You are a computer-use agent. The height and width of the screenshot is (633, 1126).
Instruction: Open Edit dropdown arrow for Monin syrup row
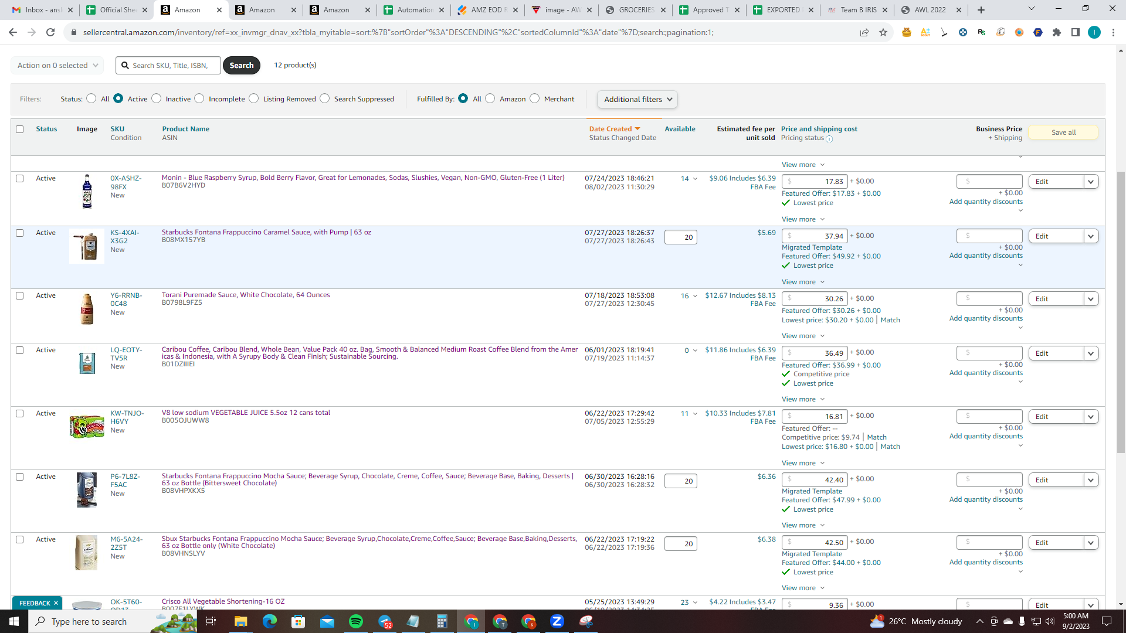pos(1091,182)
